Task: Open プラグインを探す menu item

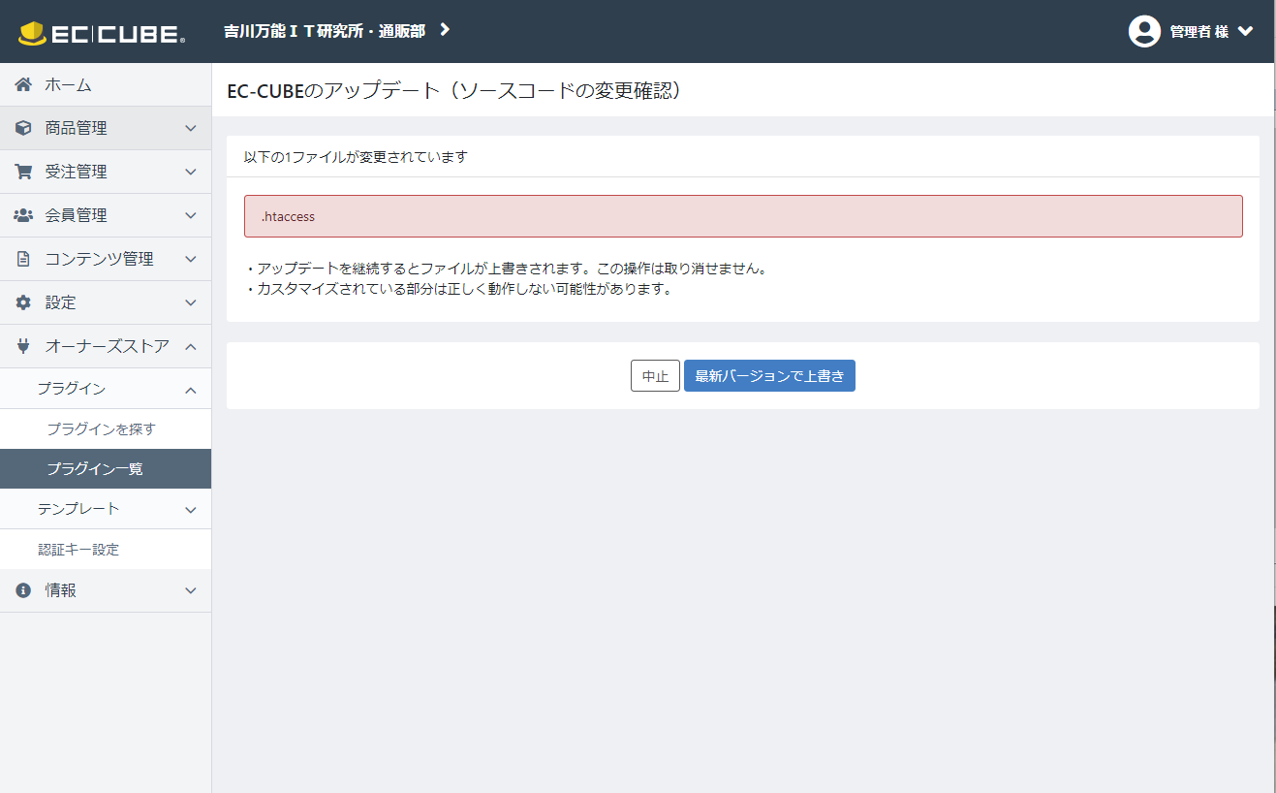Action: coord(101,428)
